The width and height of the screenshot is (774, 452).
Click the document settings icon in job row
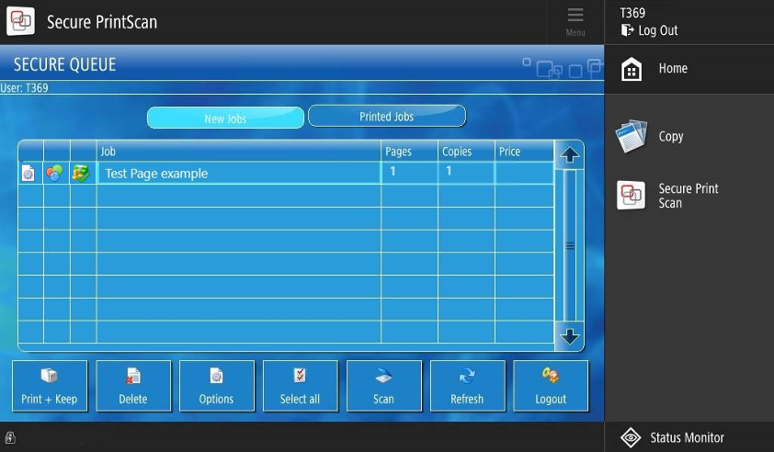(x=28, y=174)
